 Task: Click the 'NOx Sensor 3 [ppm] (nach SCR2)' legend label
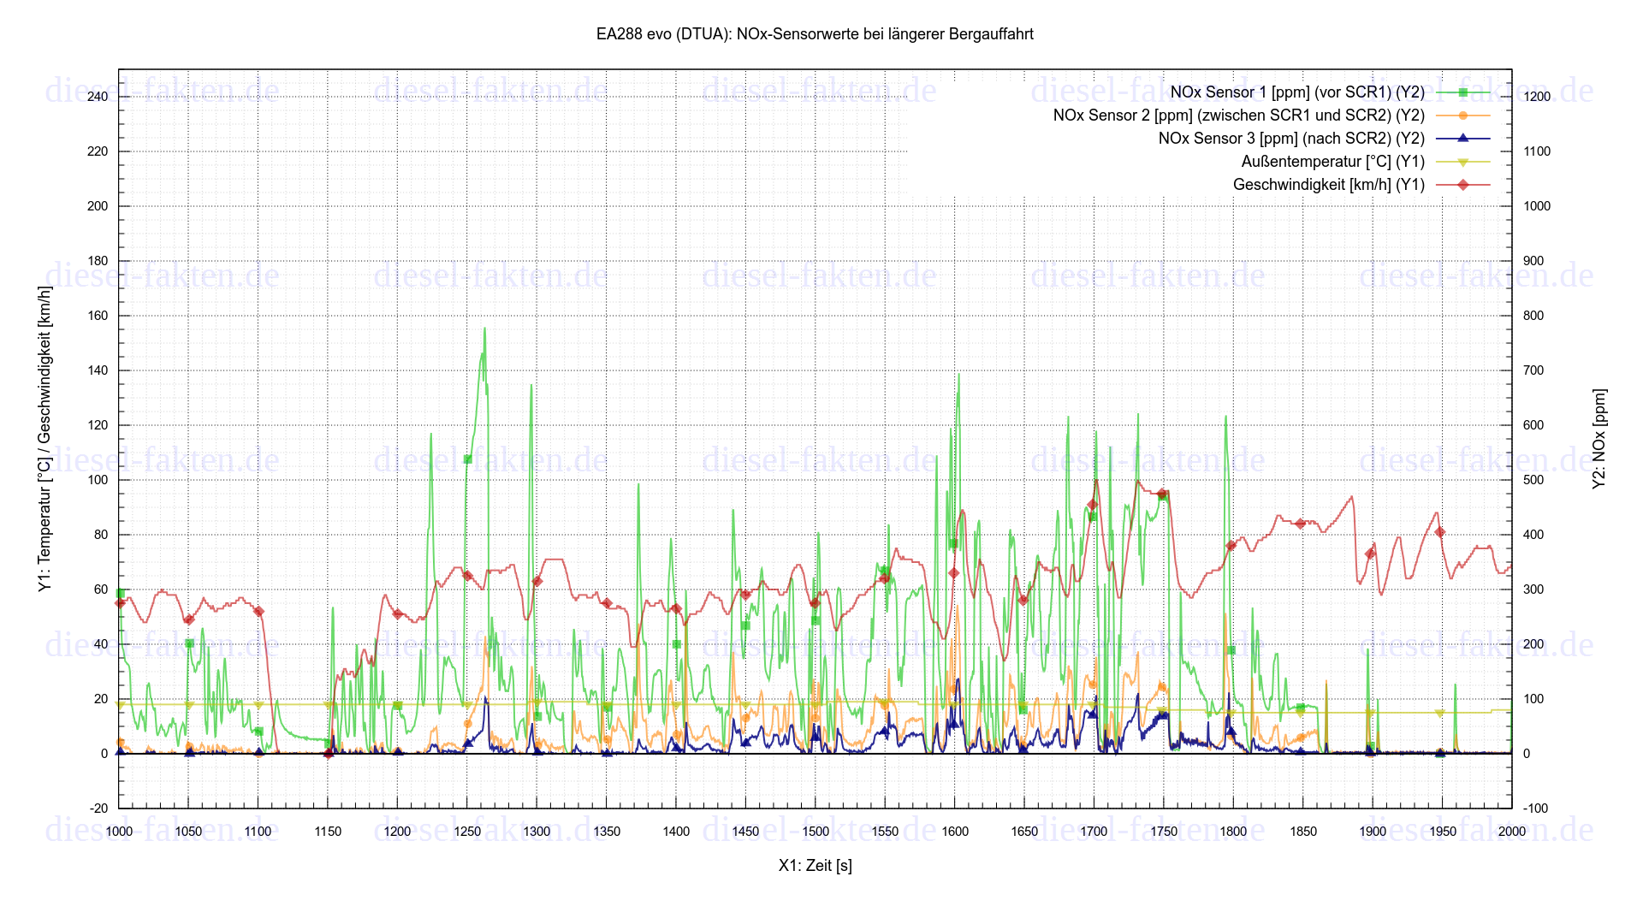pyautogui.click(x=1290, y=139)
